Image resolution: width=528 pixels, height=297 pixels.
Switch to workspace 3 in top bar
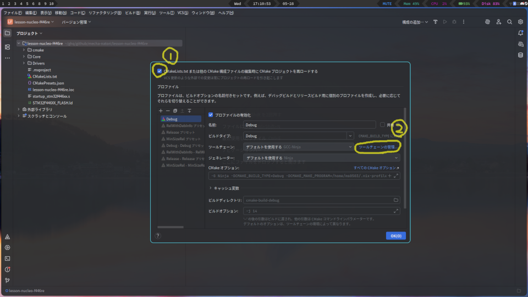click(x=15, y=3)
